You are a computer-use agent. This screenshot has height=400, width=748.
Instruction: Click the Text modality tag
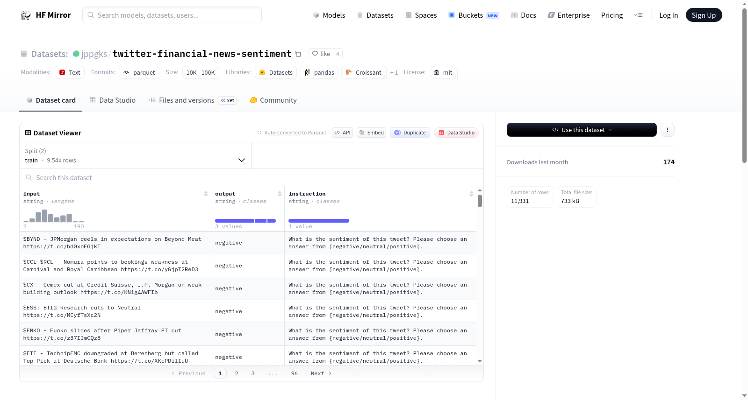click(70, 72)
